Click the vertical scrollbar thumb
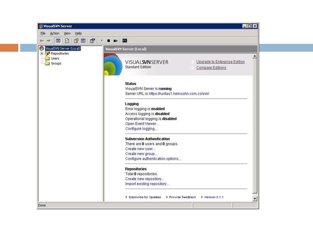 point(255,126)
